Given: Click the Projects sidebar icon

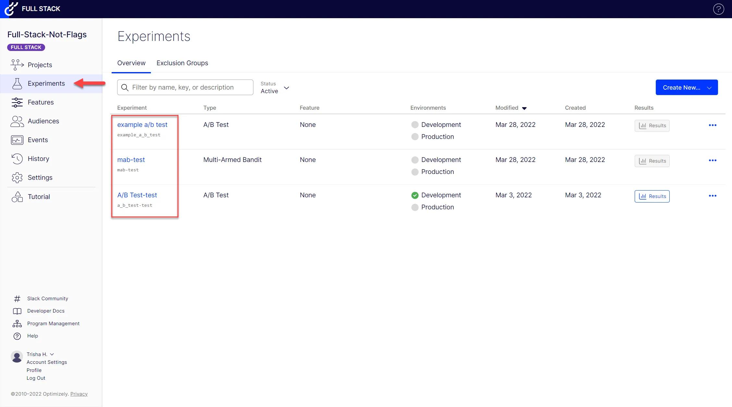Looking at the screenshot, I should 17,65.
